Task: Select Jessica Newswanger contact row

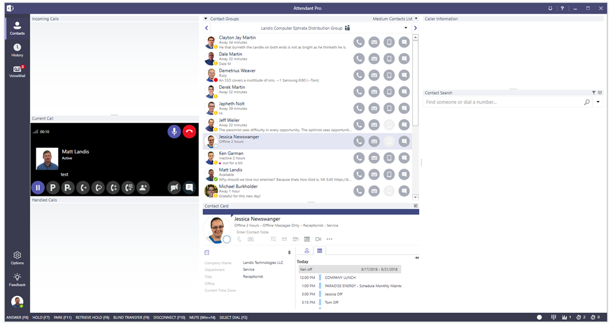Action: (x=307, y=141)
